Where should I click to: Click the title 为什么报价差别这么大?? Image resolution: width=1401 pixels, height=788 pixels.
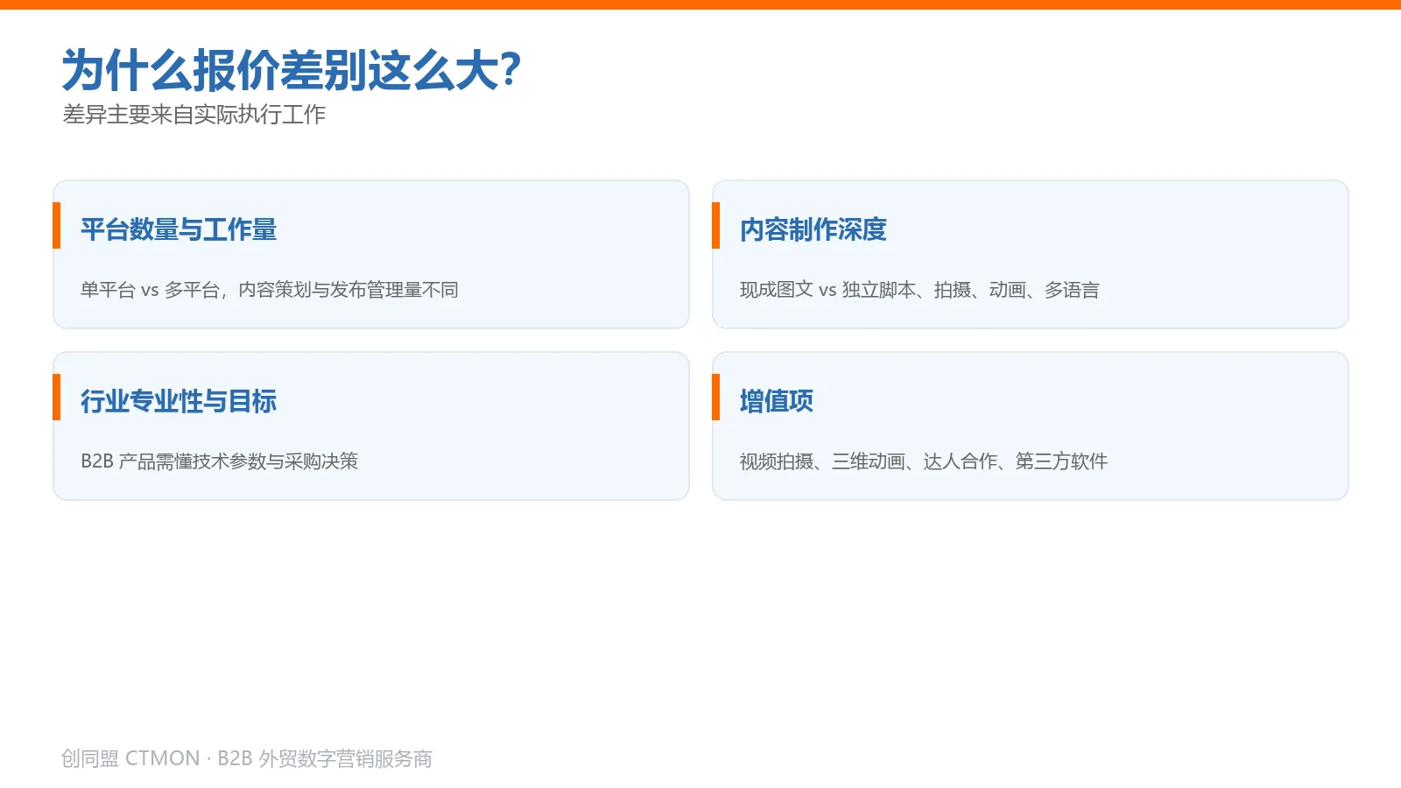[291, 70]
